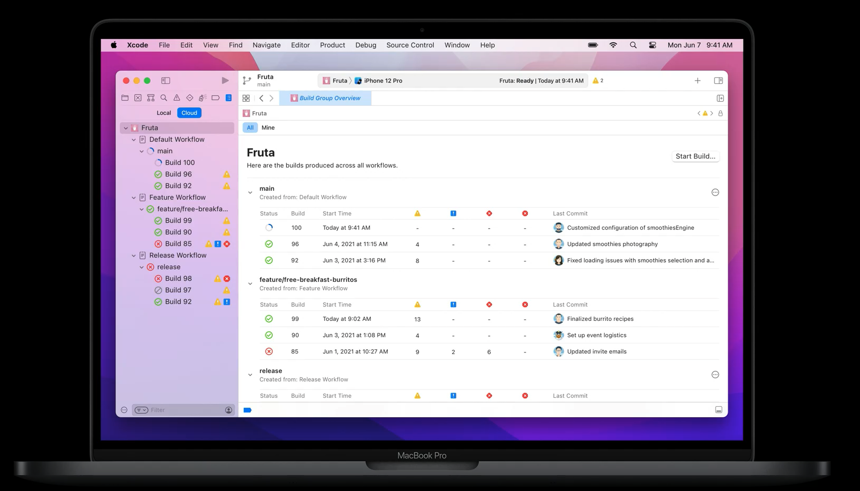Open the Source Control navigator icon

(x=138, y=98)
